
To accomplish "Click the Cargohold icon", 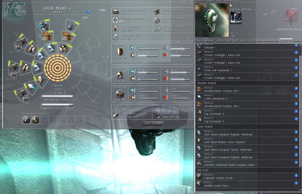I will click(x=116, y=115).
